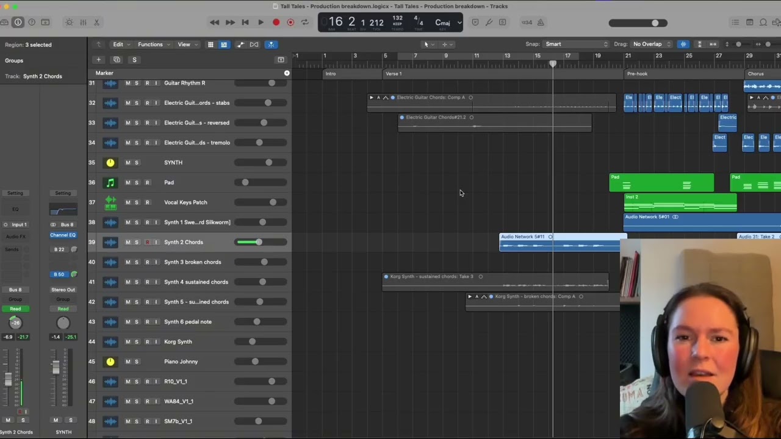Open the Library panel icon
This screenshot has height=439, width=781.
click(x=4, y=23)
